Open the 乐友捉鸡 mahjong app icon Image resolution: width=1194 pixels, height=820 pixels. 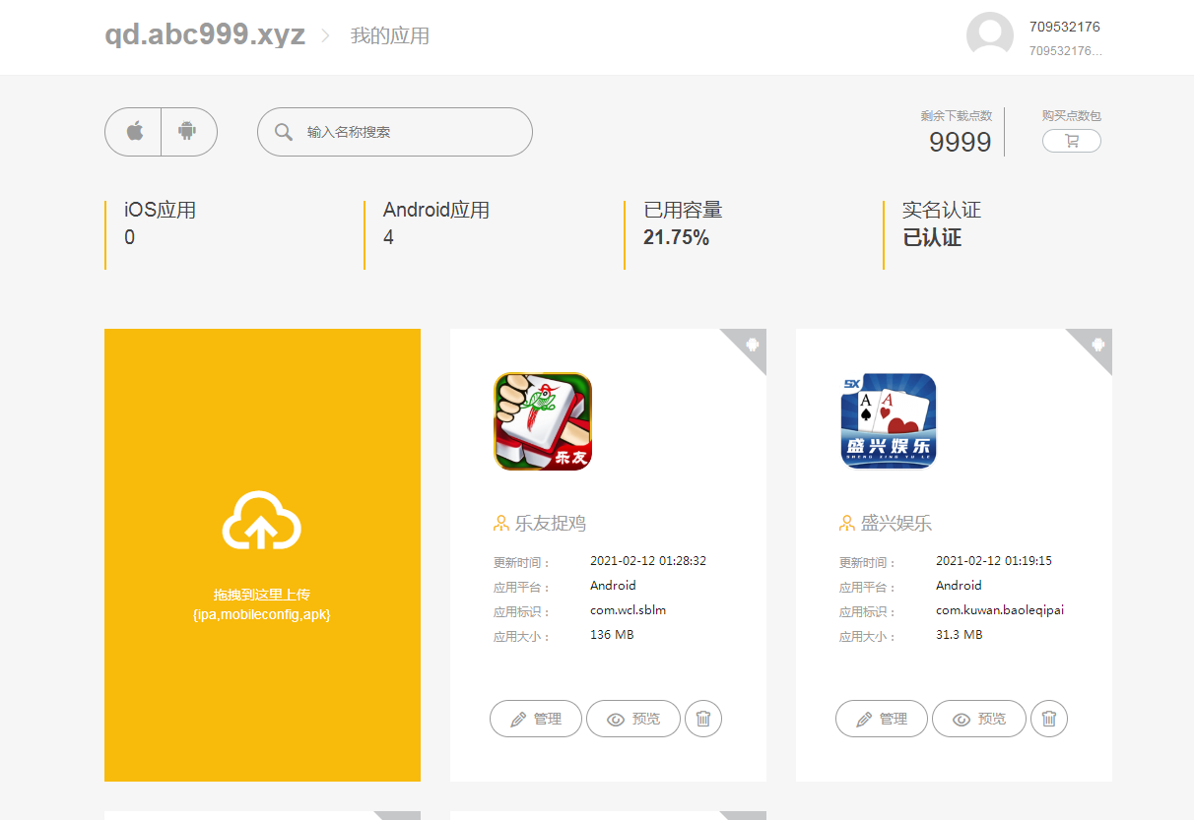point(543,421)
